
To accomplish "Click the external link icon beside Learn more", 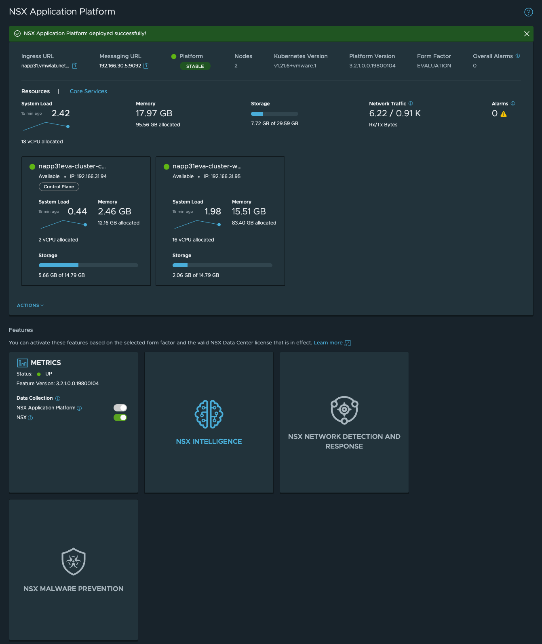I will tap(348, 343).
